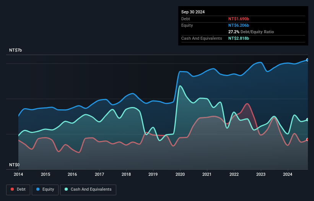
Task: Toggle Cash And Equivalents legend button
Action: pos(88,190)
